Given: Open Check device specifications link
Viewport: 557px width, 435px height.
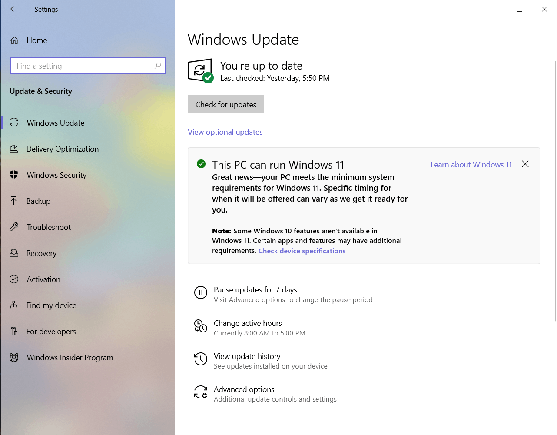Looking at the screenshot, I should click(x=302, y=251).
